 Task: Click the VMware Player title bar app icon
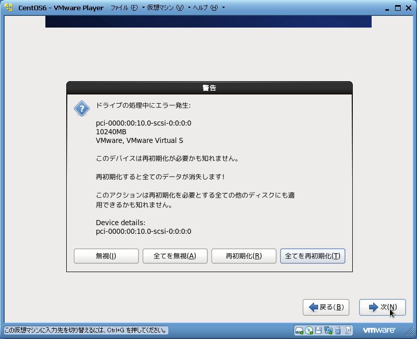[x=9, y=8]
